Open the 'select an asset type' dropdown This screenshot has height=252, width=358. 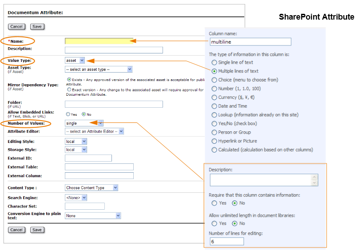[x=99, y=69]
